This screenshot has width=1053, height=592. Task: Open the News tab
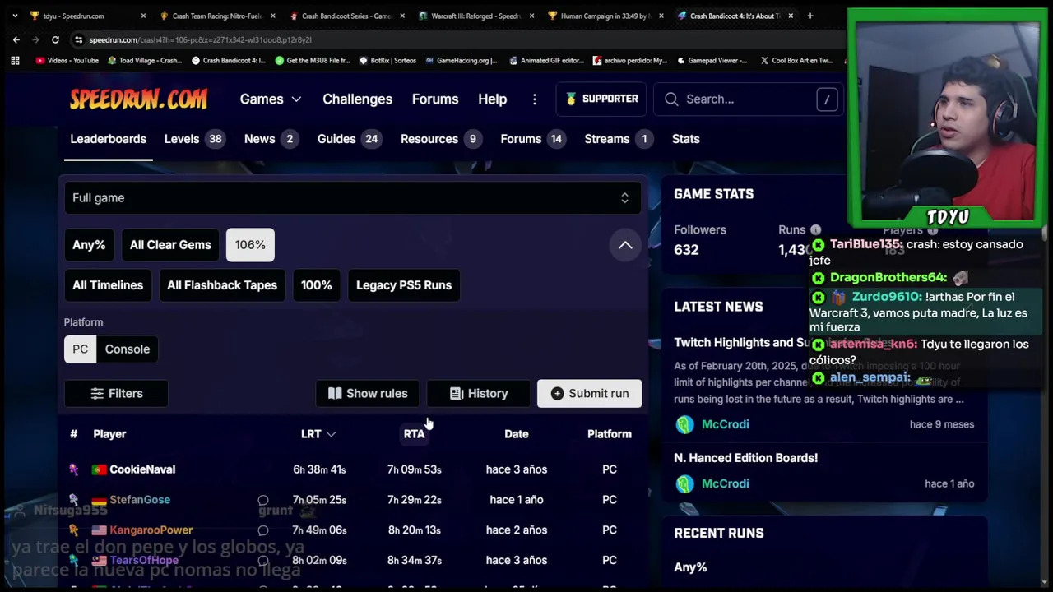[272, 139]
